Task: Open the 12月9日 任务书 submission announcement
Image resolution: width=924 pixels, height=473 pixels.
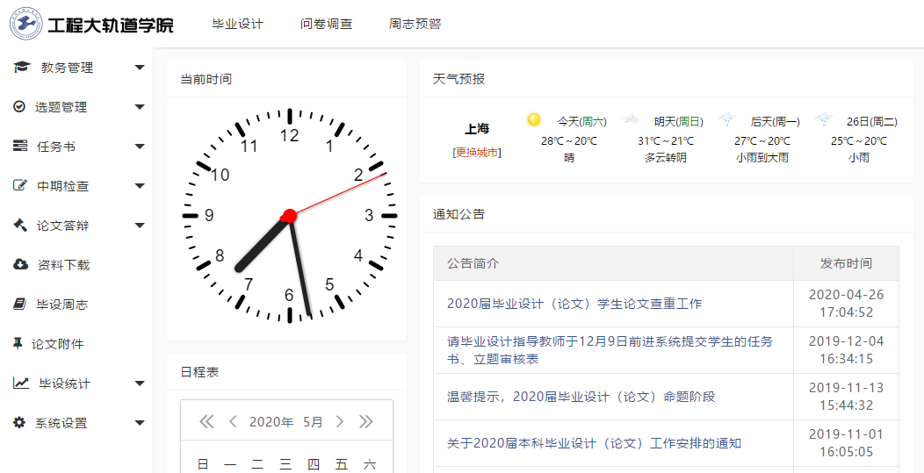Action: (610, 350)
